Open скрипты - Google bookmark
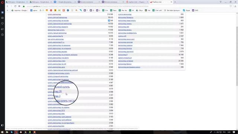The height and width of the screenshot is (134, 238). pyautogui.click(x=20, y=10)
